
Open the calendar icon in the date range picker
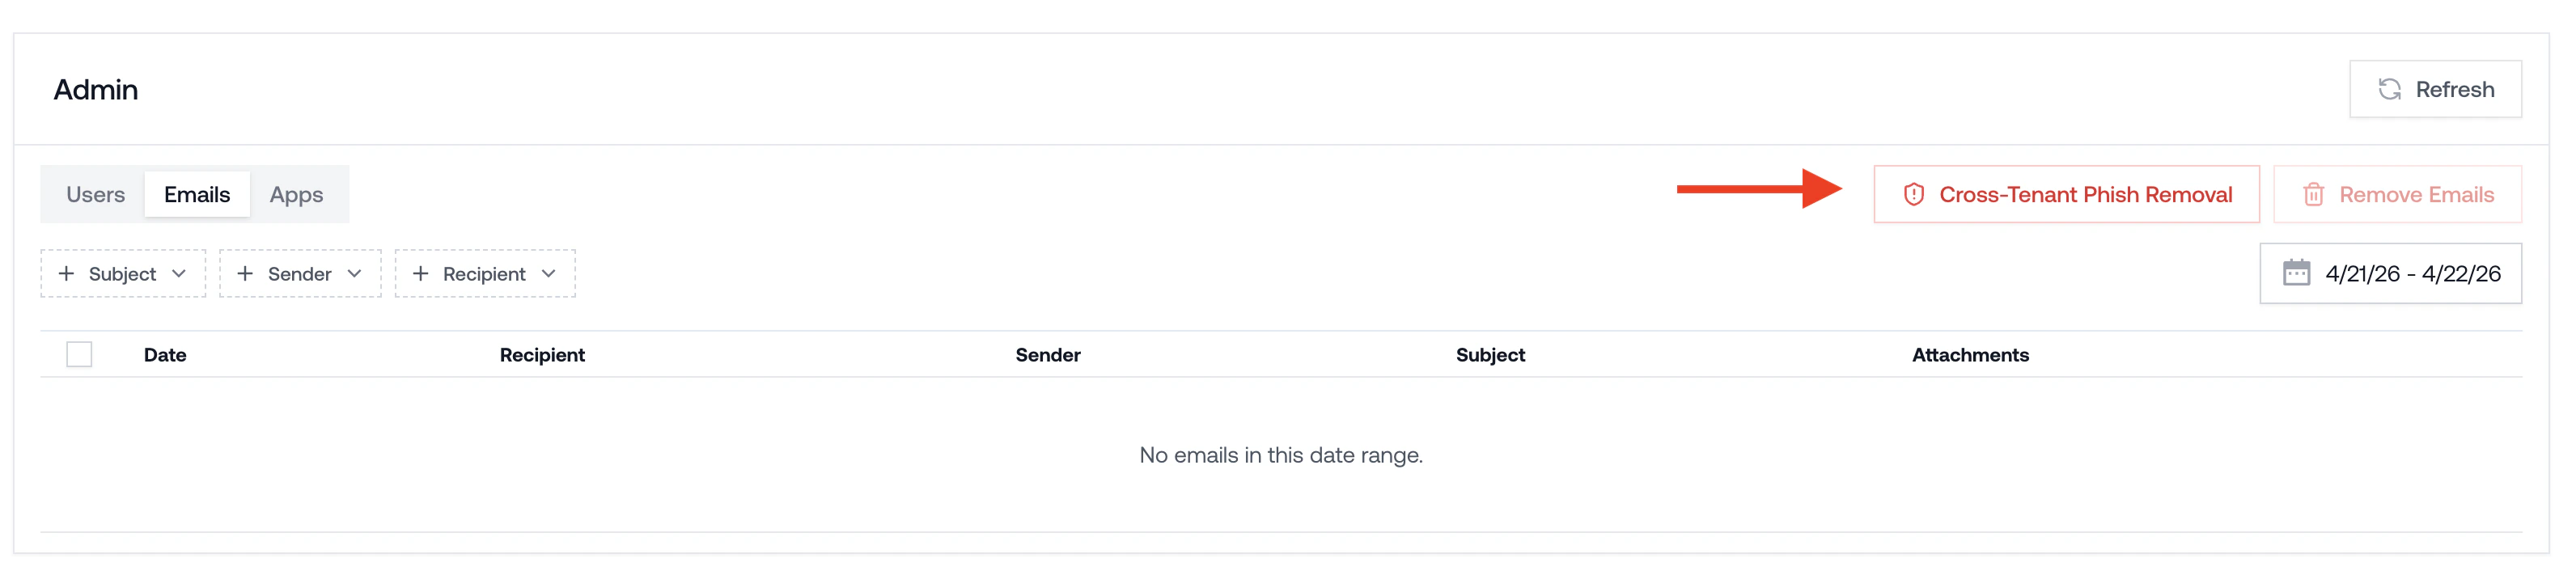[x=2298, y=272]
